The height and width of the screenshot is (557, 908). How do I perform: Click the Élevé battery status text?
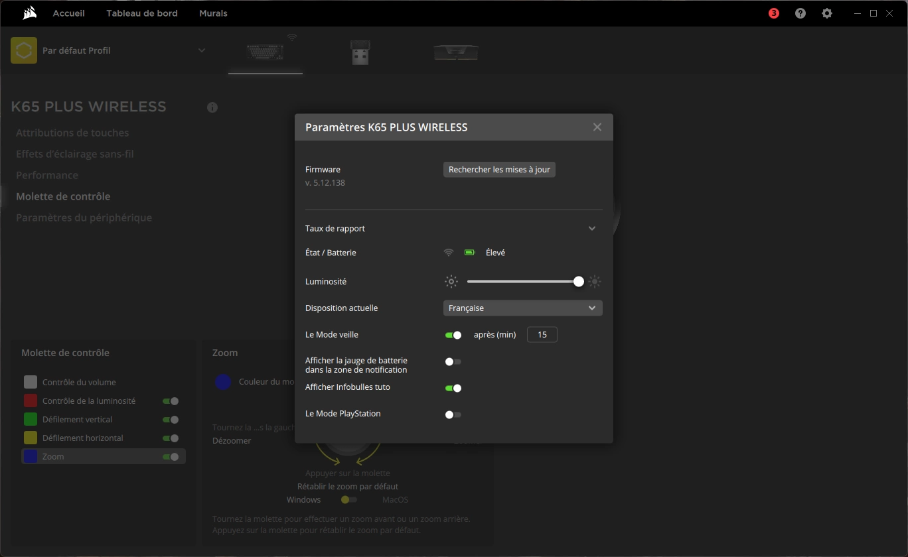point(495,253)
